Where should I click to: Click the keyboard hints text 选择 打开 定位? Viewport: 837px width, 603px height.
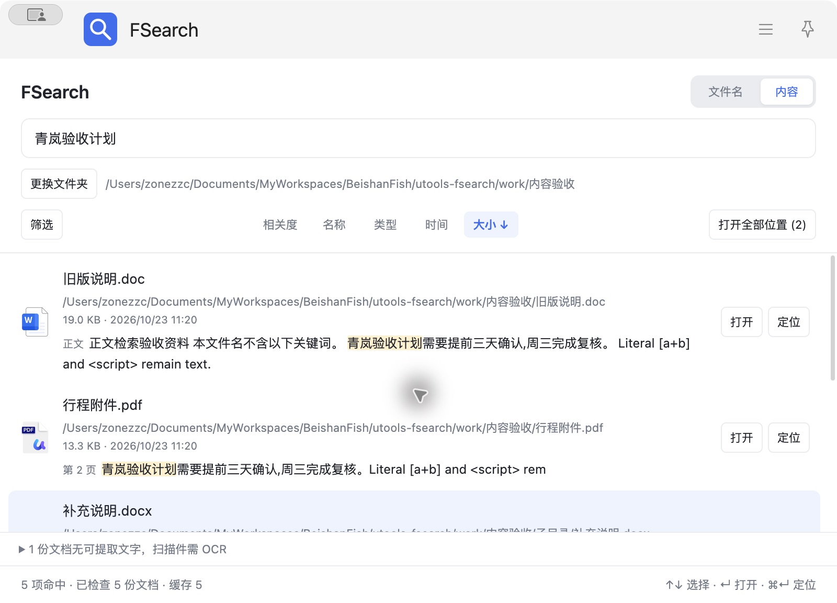(741, 585)
